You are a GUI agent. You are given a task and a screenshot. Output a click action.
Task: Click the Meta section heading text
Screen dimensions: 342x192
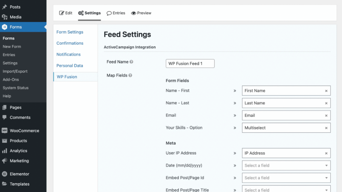[171, 143]
